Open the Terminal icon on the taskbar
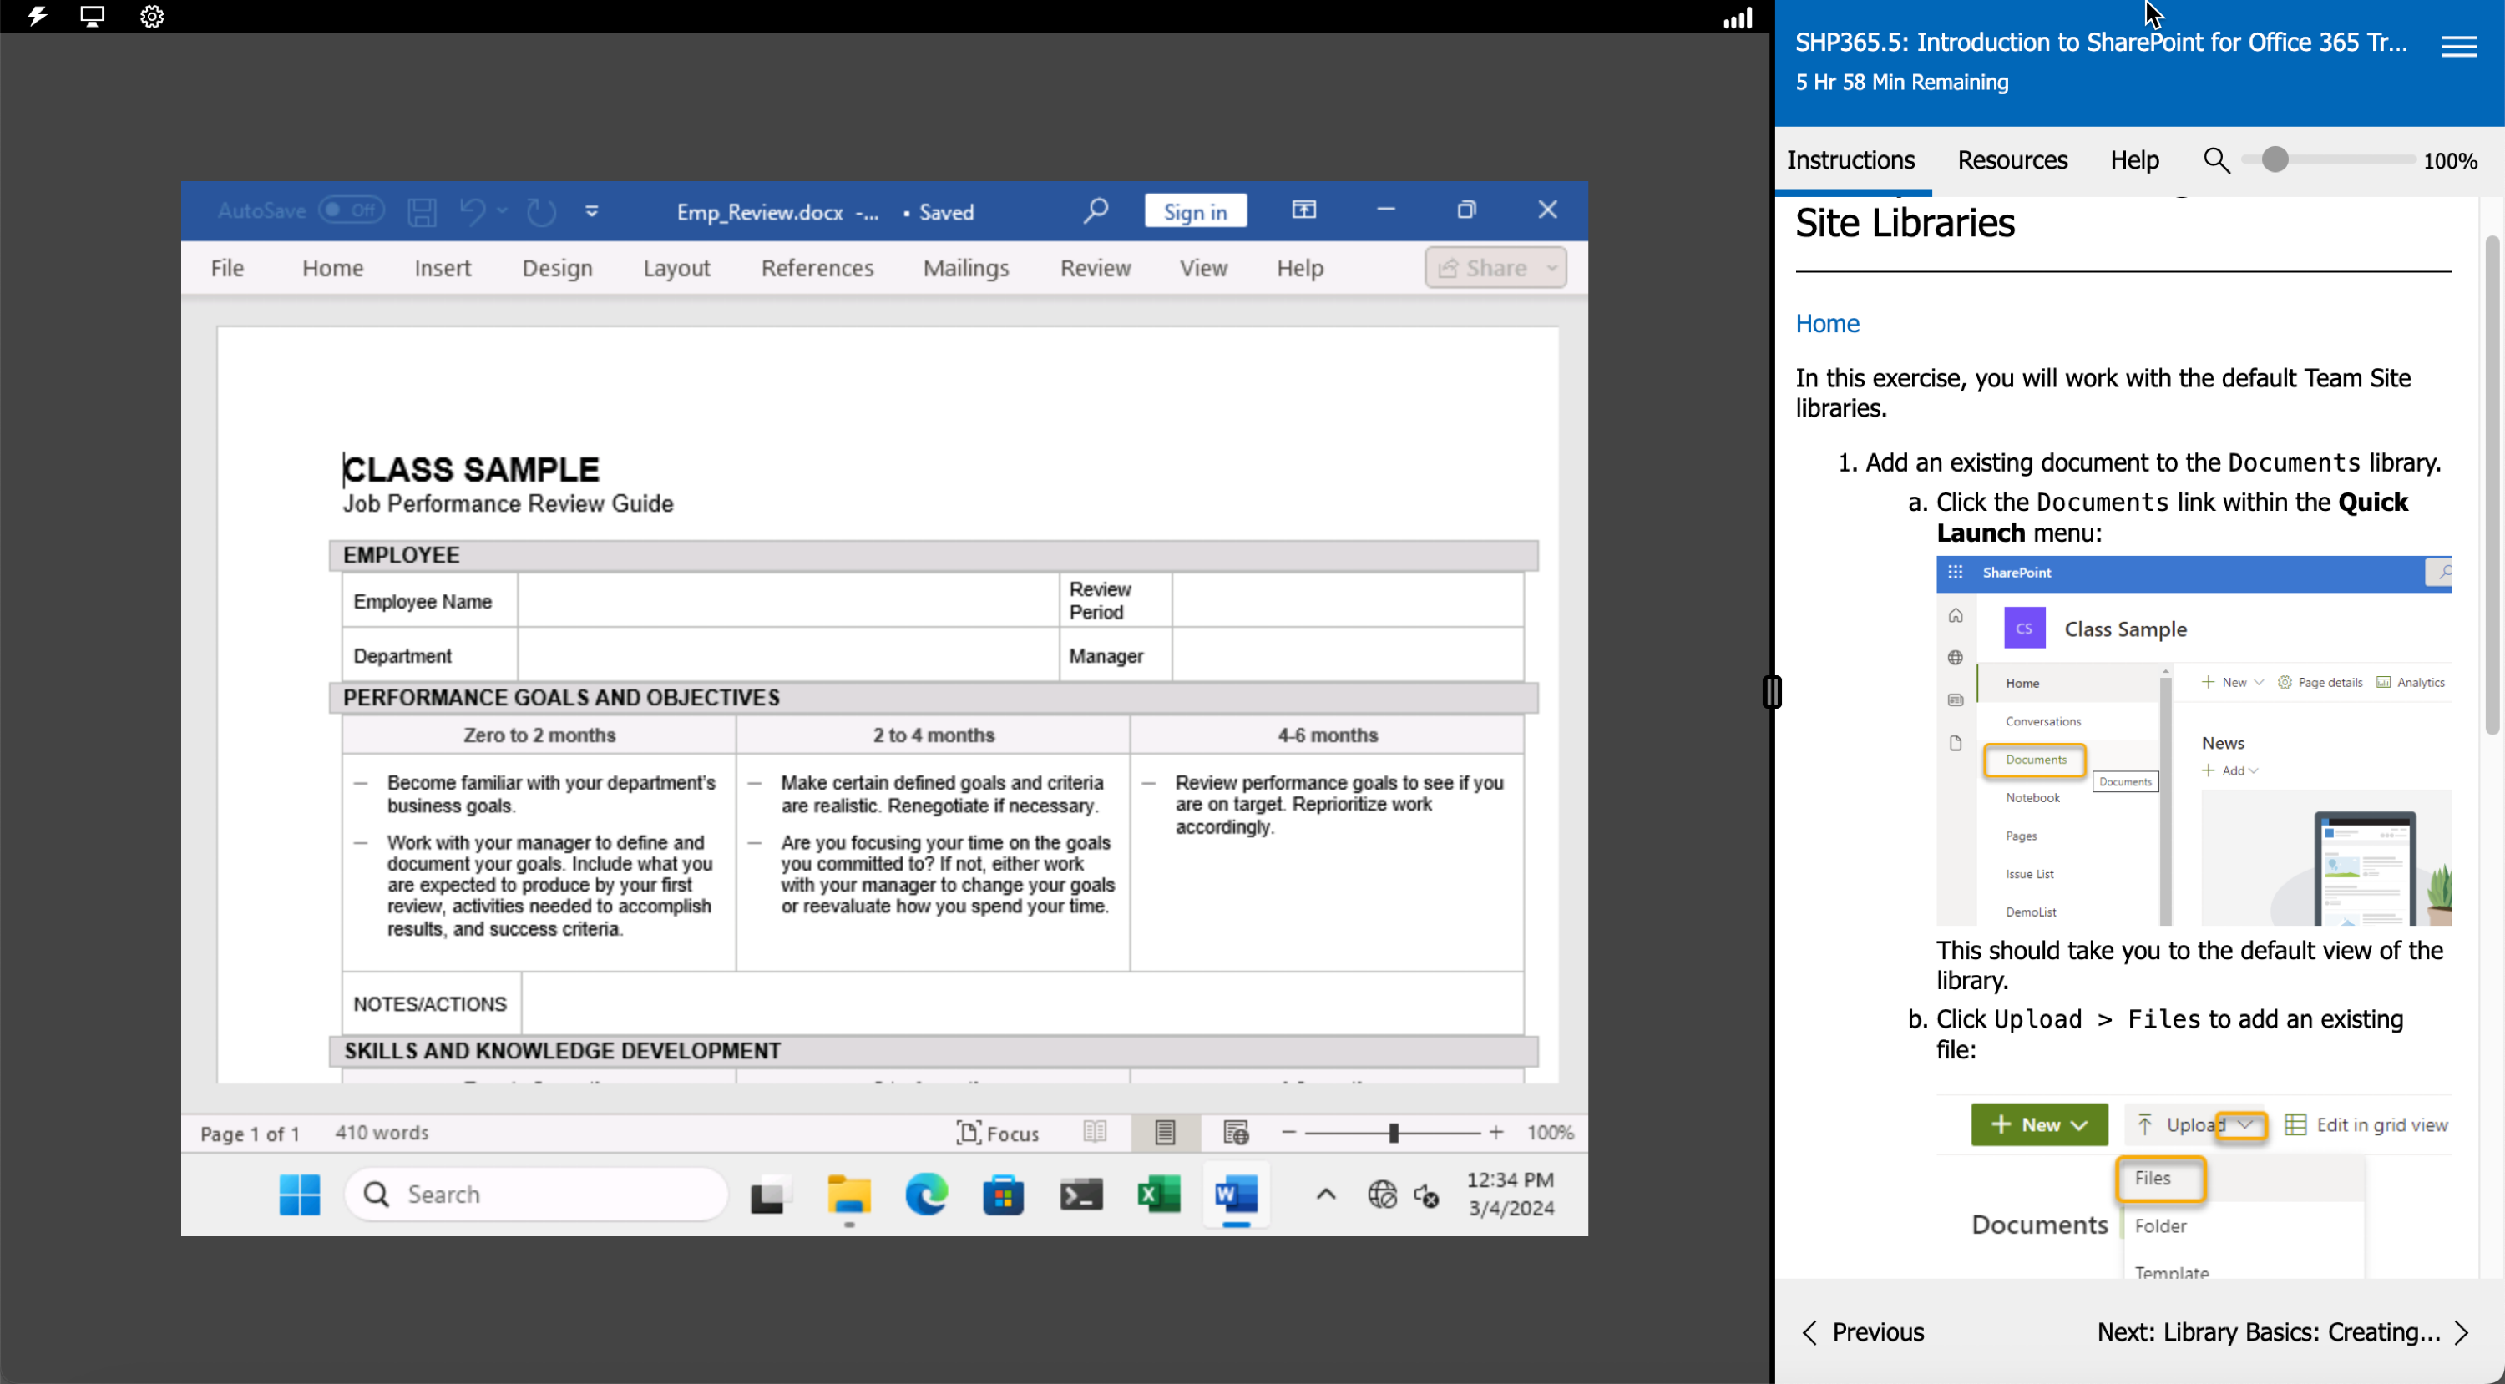Screen dimensions: 2505x1384 (1080, 1195)
